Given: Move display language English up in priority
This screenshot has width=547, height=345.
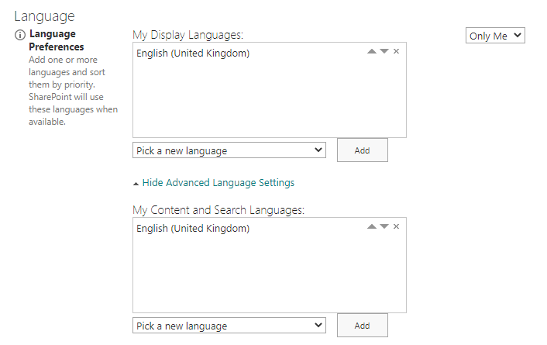Looking at the screenshot, I should click(372, 52).
